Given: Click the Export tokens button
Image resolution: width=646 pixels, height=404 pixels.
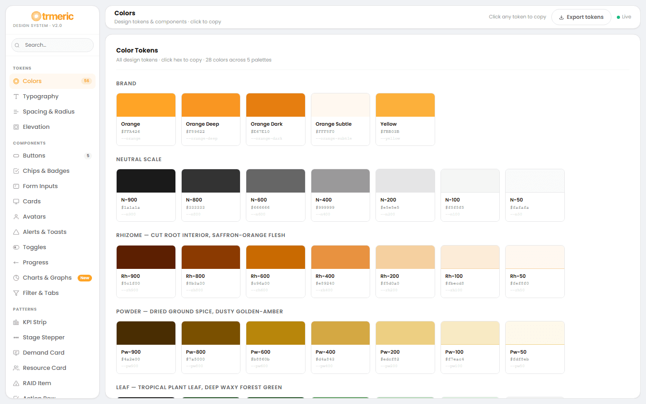Looking at the screenshot, I should tap(581, 17).
